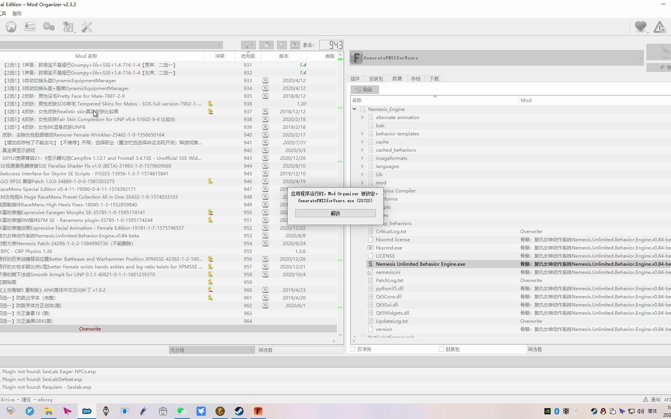Click the warning triangle notifications icon
Image resolution: width=671 pixels, height=419 pixels.
click(659, 27)
